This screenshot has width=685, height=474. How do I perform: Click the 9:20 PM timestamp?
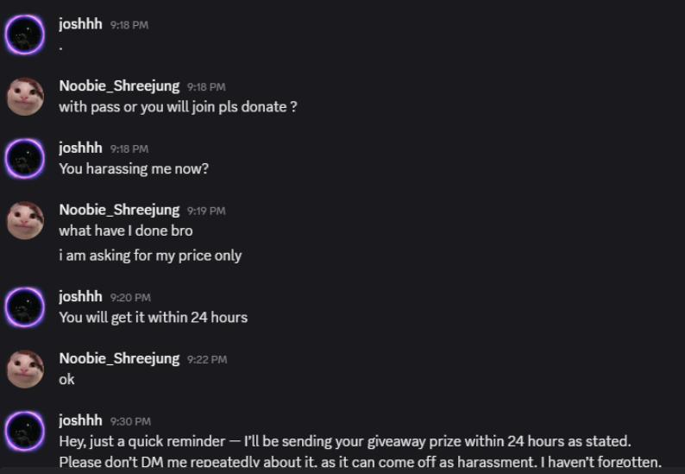pos(130,297)
